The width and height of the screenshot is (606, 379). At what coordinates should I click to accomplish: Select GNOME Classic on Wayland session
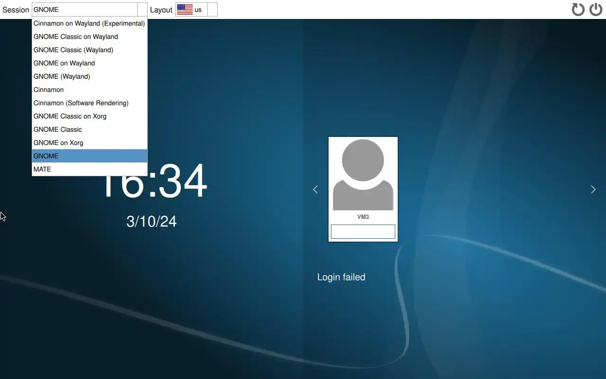(x=89, y=36)
